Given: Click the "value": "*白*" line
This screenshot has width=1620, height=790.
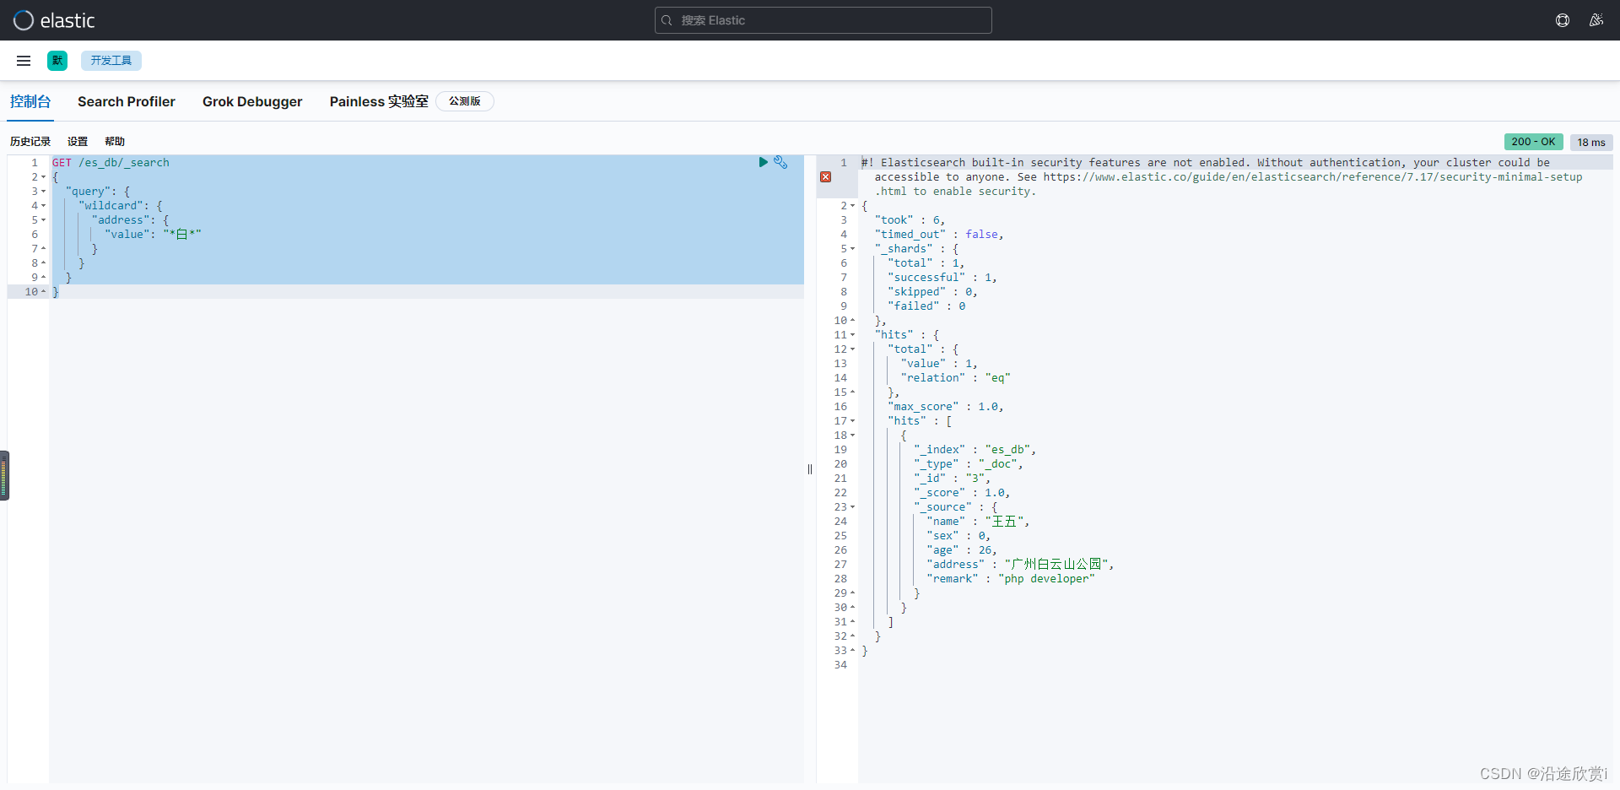Looking at the screenshot, I should [153, 235].
